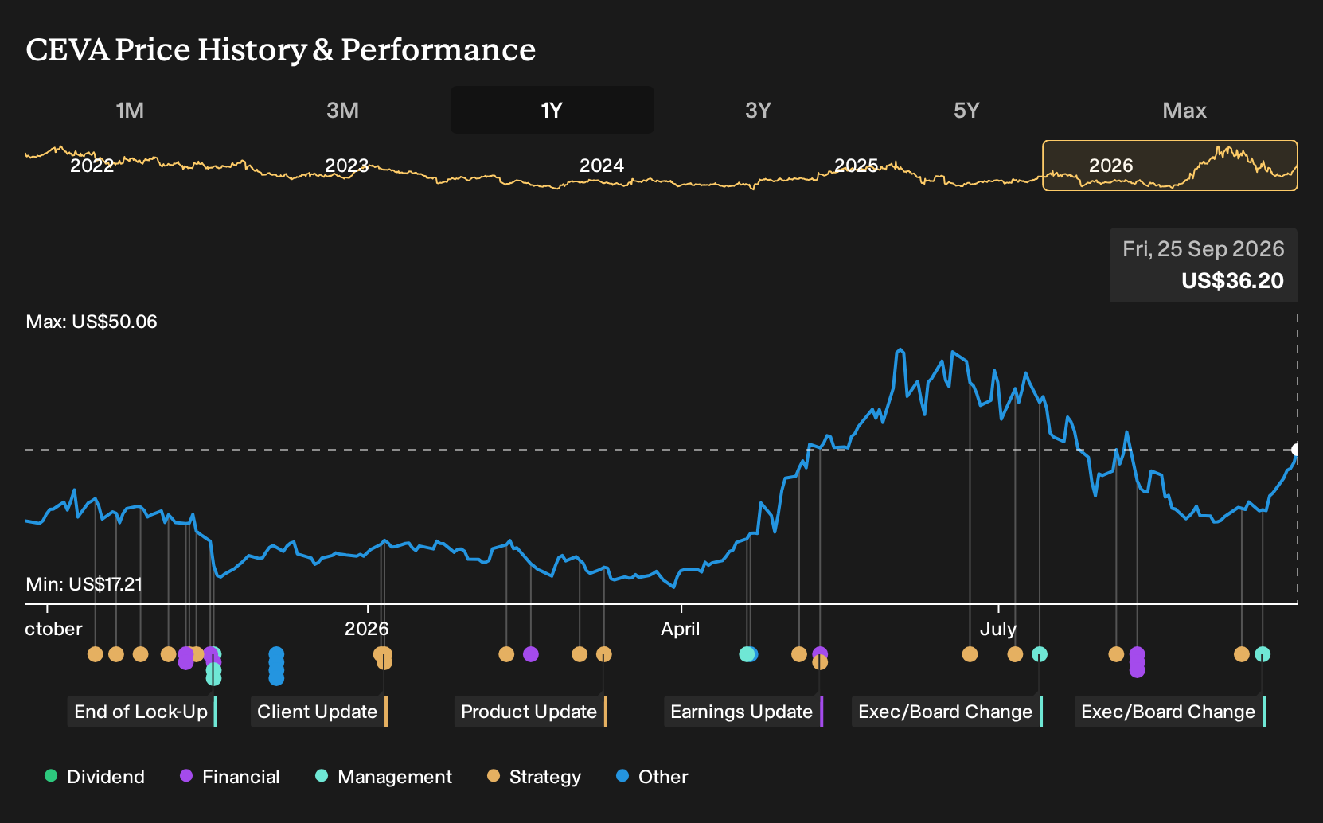
Task: Open the Earnings Update event label
Action: pos(743,712)
